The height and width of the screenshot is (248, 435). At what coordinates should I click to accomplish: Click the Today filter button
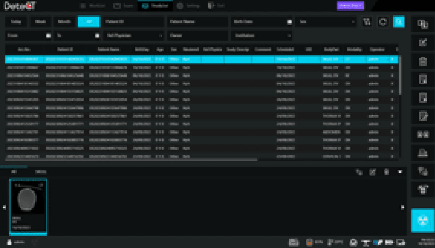pos(16,22)
